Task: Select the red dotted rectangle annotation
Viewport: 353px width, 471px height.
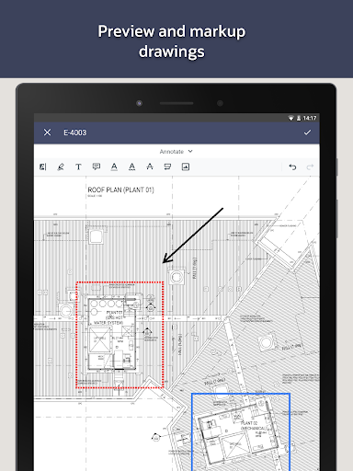Action: pyautogui.click(x=120, y=335)
